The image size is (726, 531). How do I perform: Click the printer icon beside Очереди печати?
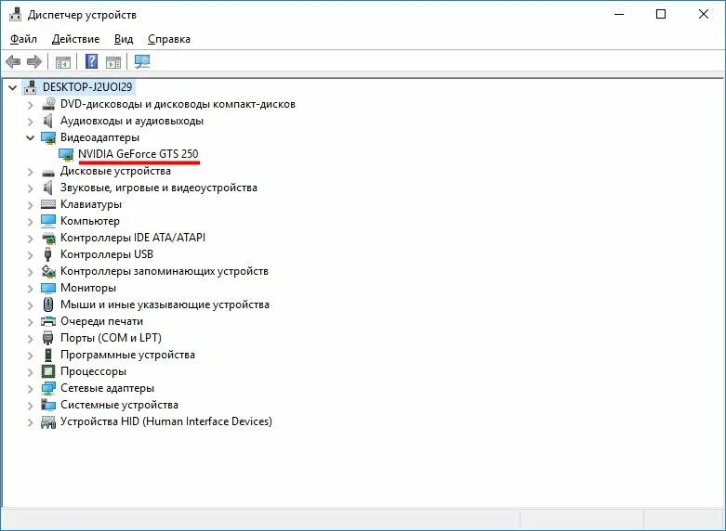coord(48,321)
